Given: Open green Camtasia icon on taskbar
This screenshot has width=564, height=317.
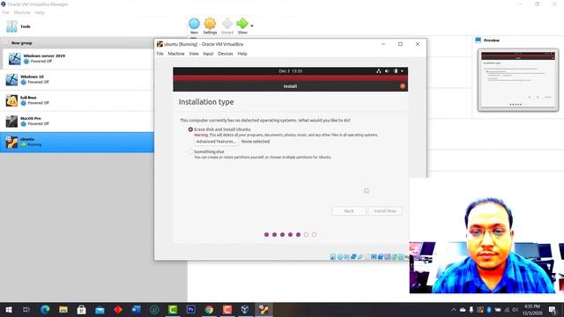Looking at the screenshot, I should click(173, 309).
